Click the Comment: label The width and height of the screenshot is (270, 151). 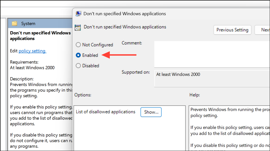(x=132, y=43)
